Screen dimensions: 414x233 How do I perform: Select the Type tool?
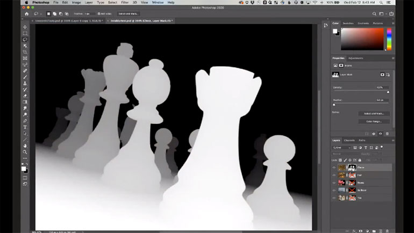click(25, 127)
